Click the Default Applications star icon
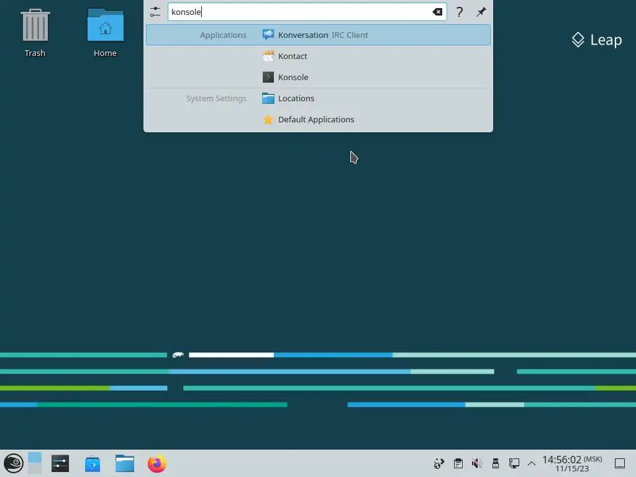 point(268,119)
